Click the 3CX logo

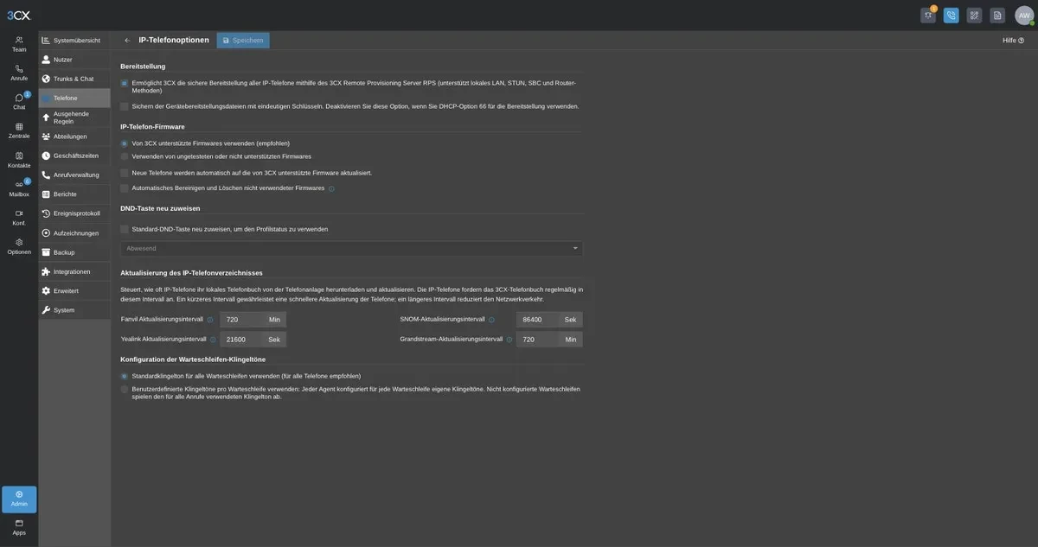click(x=19, y=15)
